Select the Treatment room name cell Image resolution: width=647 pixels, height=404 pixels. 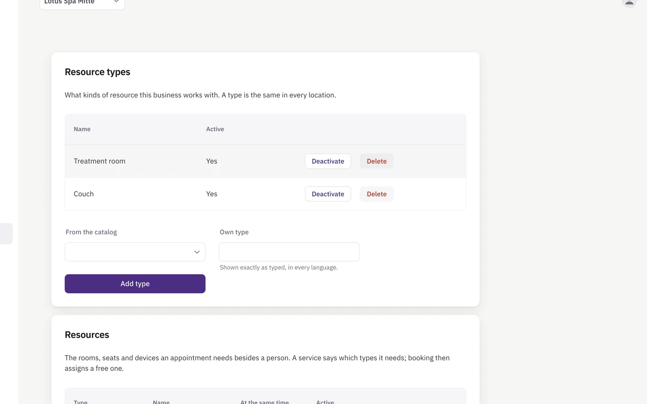coord(99,161)
